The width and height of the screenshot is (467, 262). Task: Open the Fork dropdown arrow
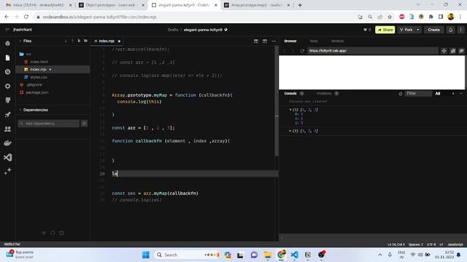point(418,30)
